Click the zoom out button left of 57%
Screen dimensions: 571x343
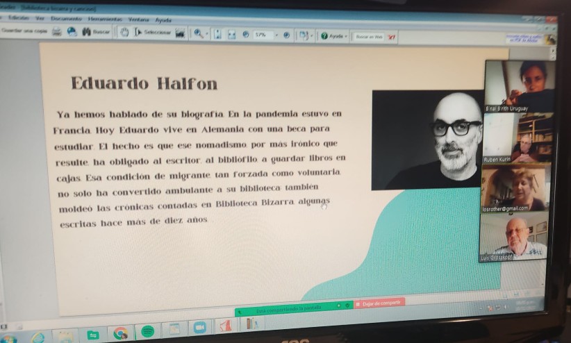pyautogui.click(x=246, y=35)
